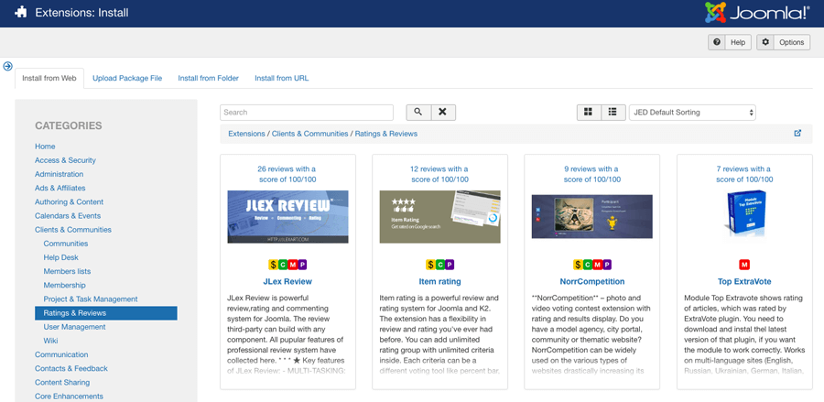Click Clients & Communities in the breadcrumb
The image size is (824, 402).
[309, 134]
